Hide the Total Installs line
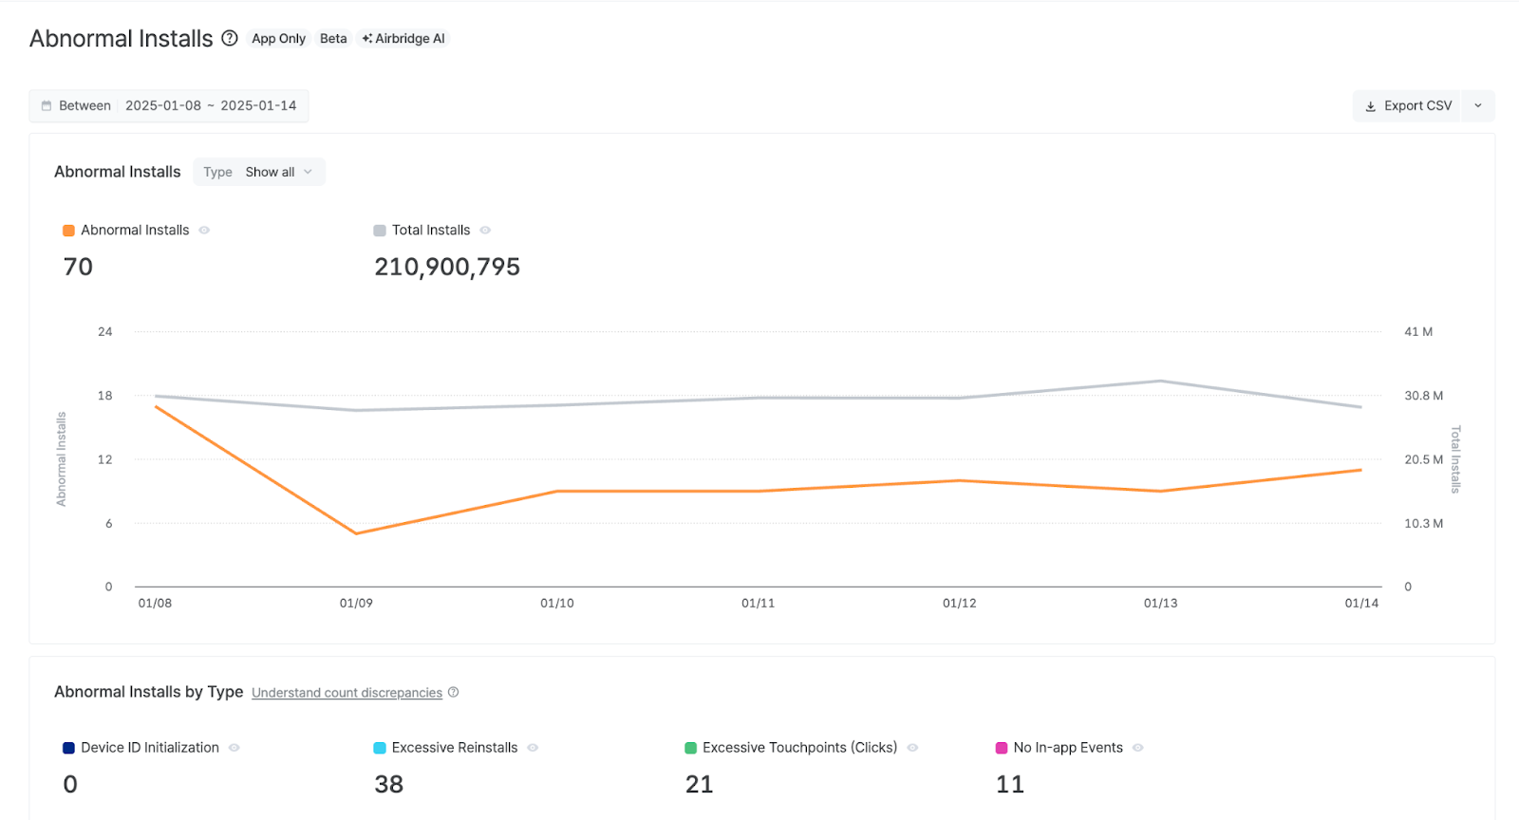This screenshot has width=1519, height=820. point(485,231)
